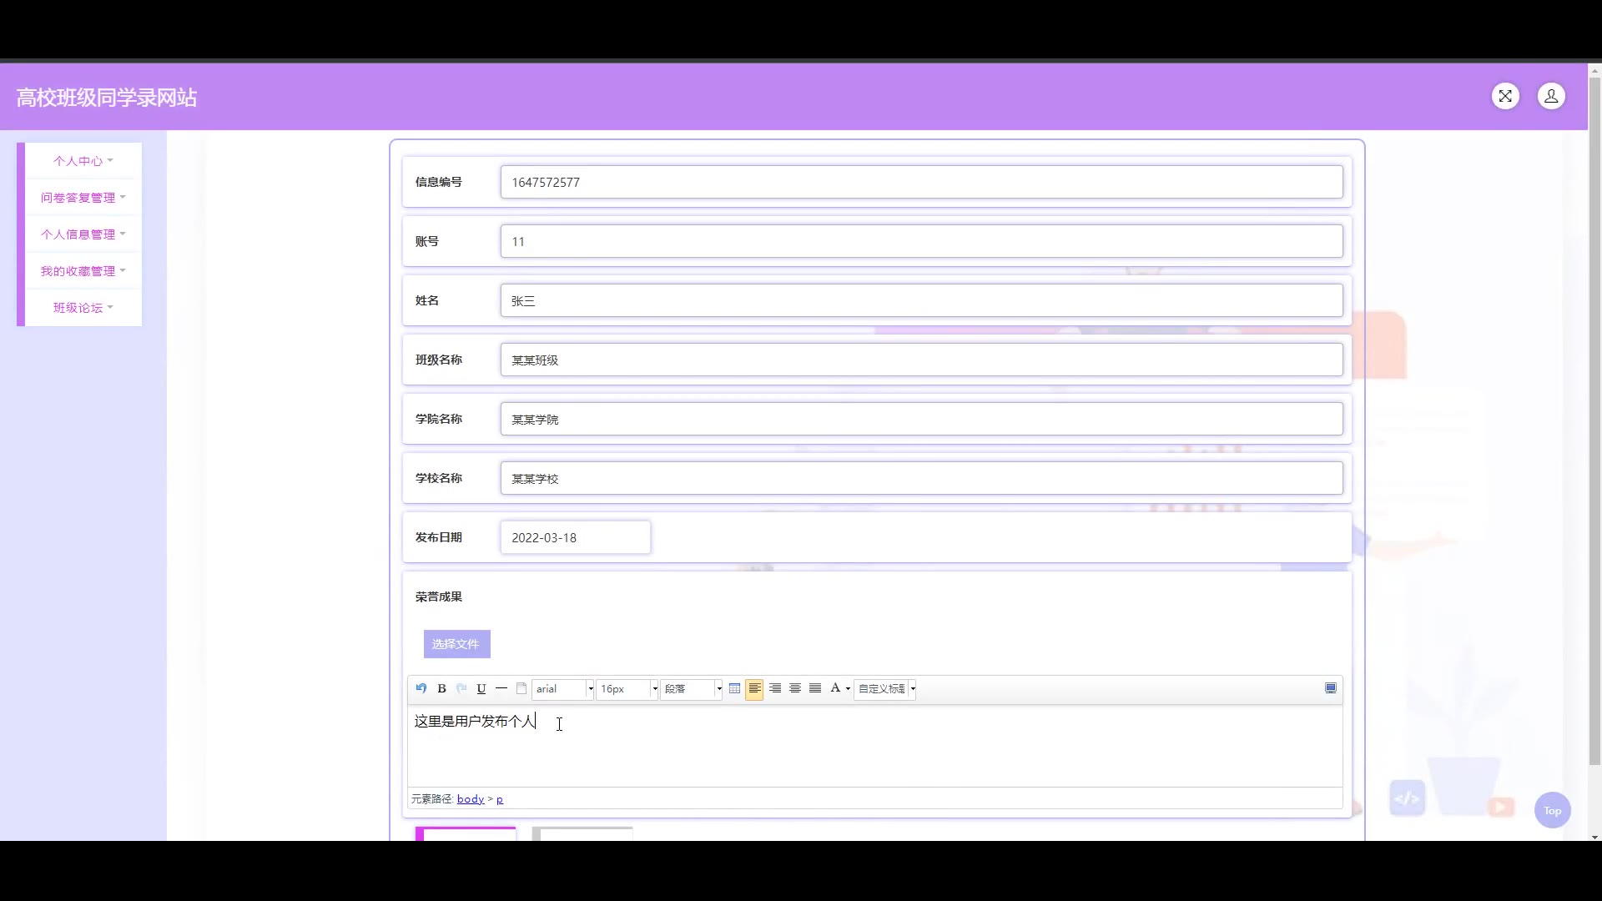Open the font color picker arrow
Screen dimensions: 1602x901
[848, 689]
